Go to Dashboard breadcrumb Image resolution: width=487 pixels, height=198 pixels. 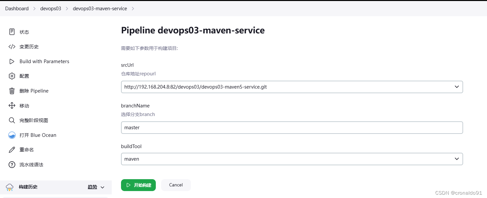(x=17, y=9)
